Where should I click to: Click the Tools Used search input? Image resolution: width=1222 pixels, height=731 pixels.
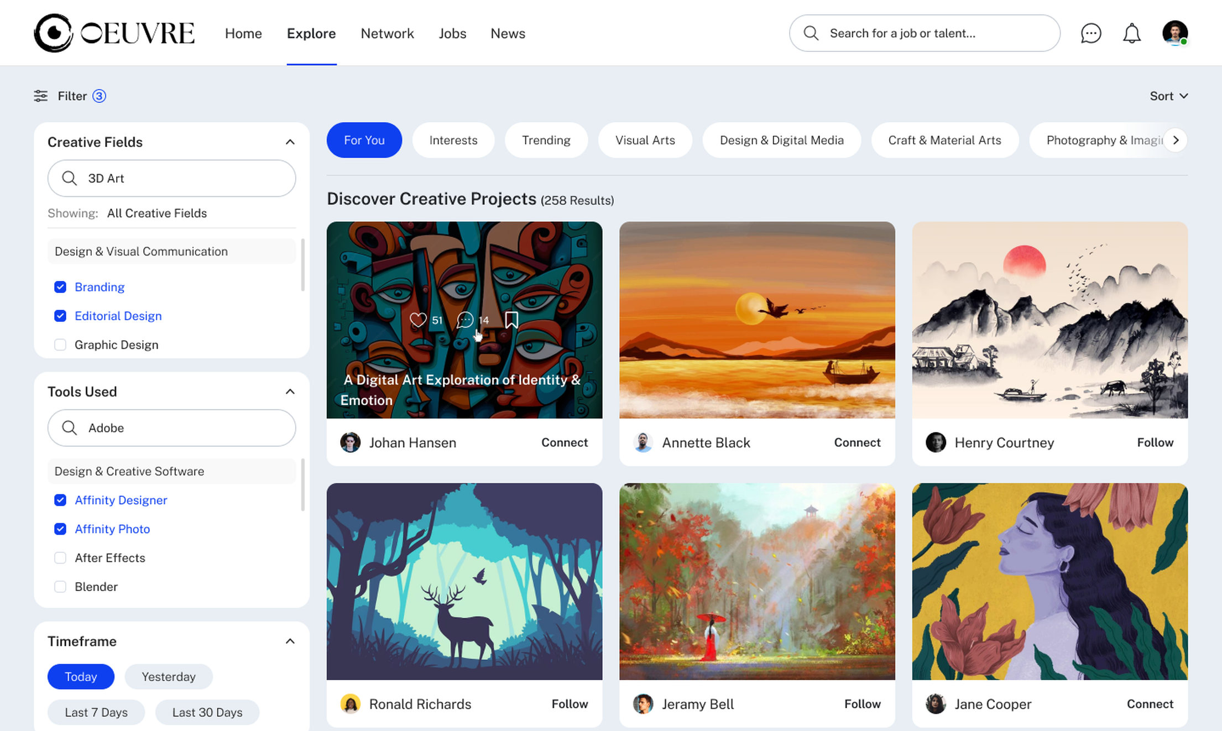pyautogui.click(x=172, y=428)
